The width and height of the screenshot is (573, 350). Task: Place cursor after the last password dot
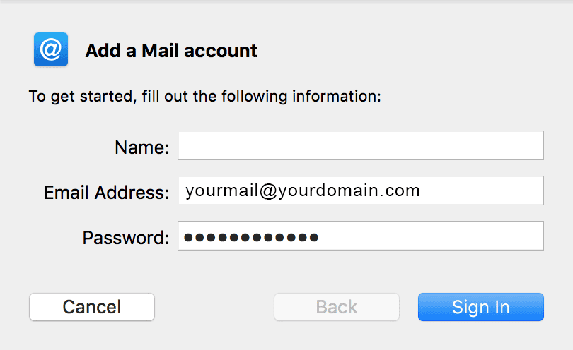[x=320, y=237]
